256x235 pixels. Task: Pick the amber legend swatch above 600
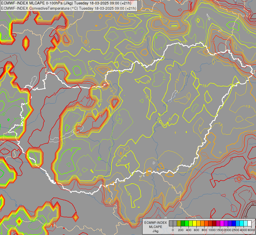tap(198, 223)
